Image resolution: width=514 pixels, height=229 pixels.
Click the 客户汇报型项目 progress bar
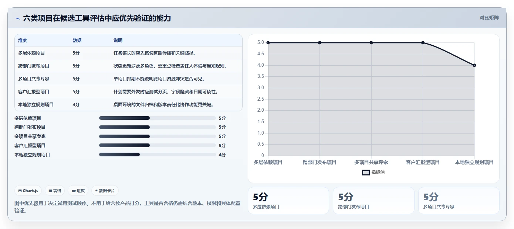point(157,145)
